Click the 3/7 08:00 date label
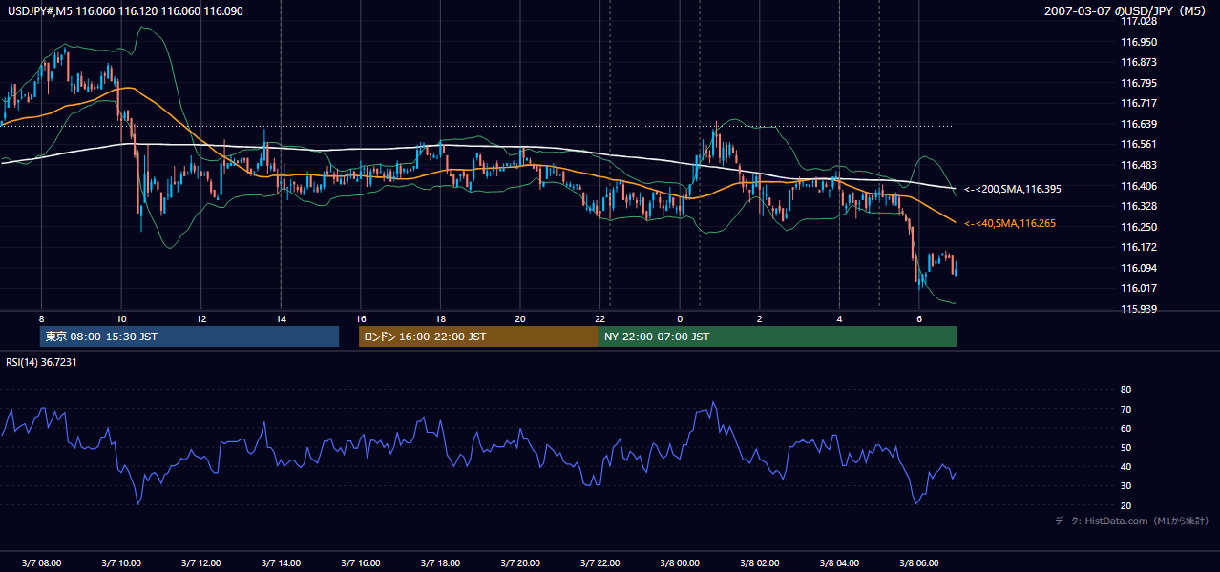This screenshot has height=572, width=1220. [x=41, y=562]
